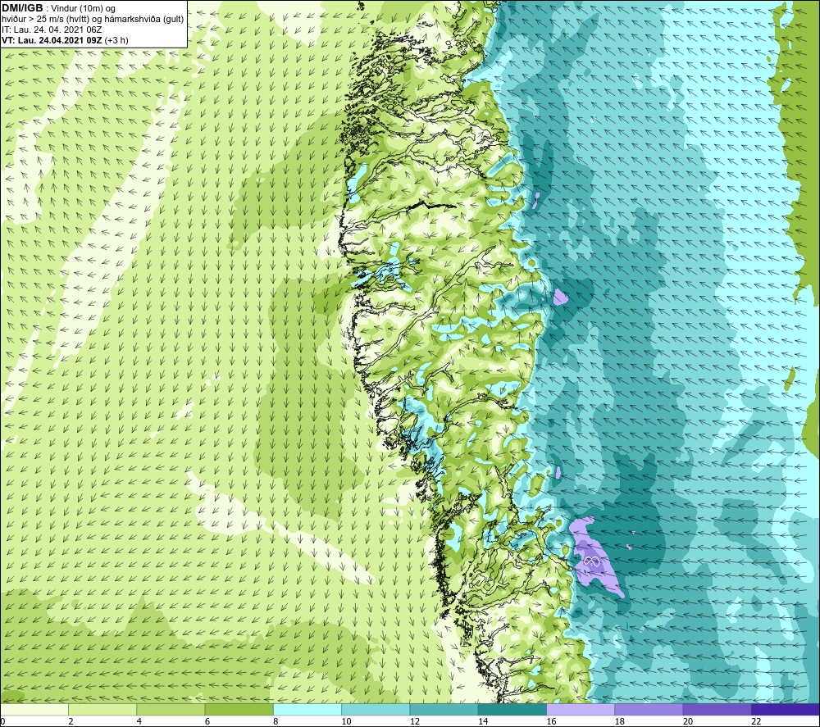The height and width of the screenshot is (727, 820).
Task: Click the legend scale label "8"
Action: click(276, 722)
